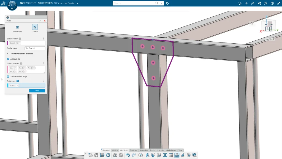Open the notifications bell icon
This screenshot has height=159, width=282.
pos(240,3)
